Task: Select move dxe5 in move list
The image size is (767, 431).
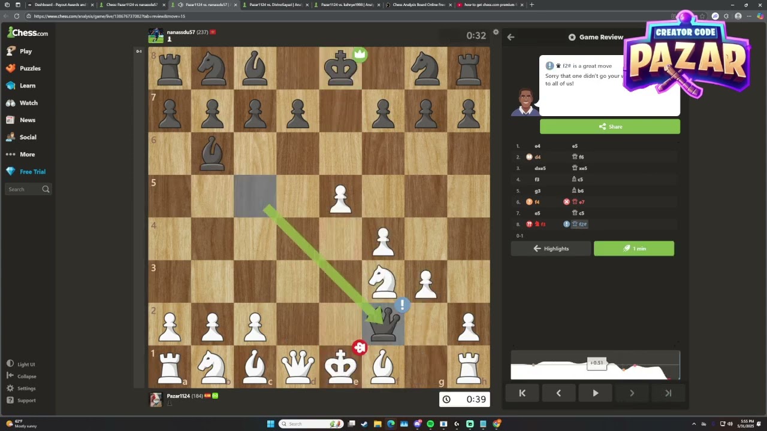Action: click(x=540, y=168)
